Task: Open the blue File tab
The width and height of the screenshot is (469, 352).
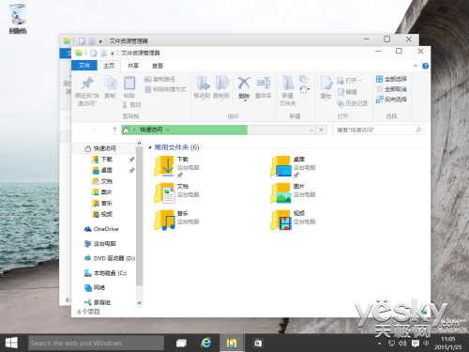Action: point(84,66)
